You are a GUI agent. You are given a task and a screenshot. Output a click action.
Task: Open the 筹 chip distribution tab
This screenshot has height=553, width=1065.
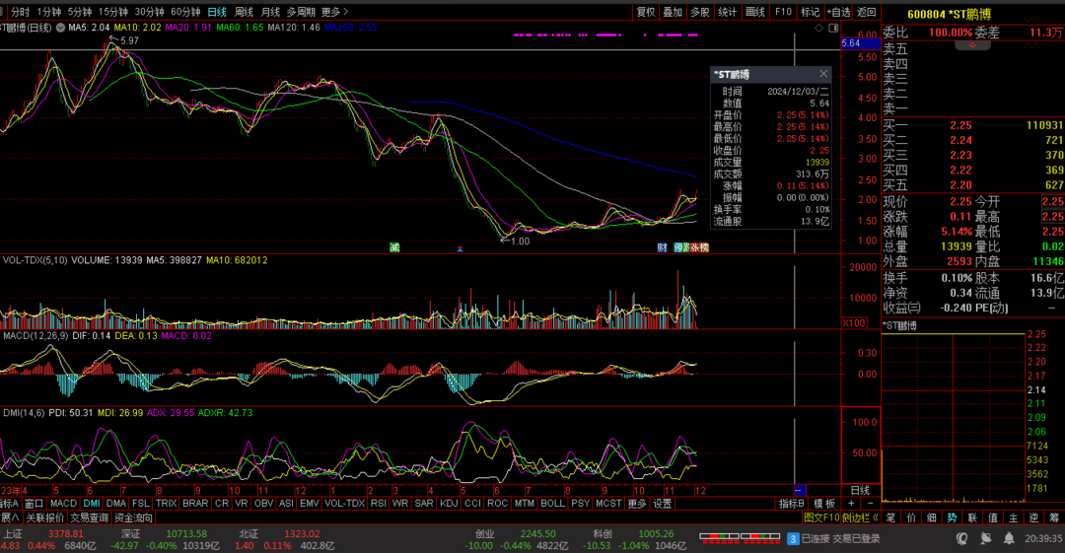(1053, 518)
